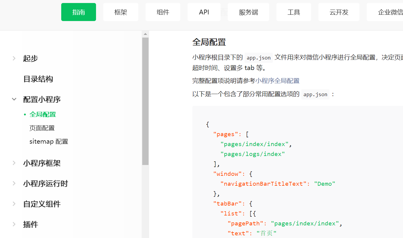Expand the 自定义组件 section
This screenshot has height=238, width=403.
(41, 204)
